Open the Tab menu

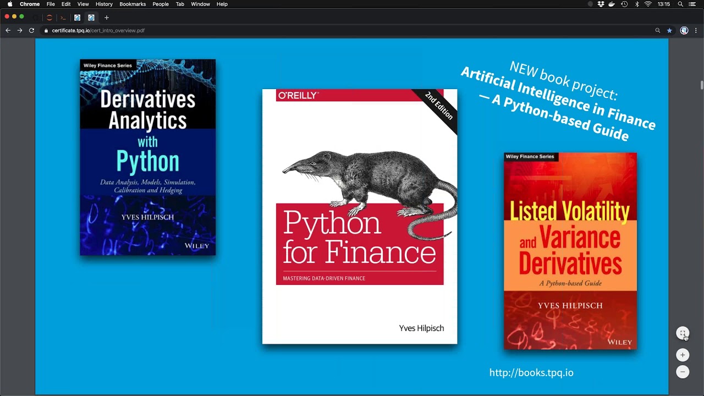pyautogui.click(x=180, y=4)
